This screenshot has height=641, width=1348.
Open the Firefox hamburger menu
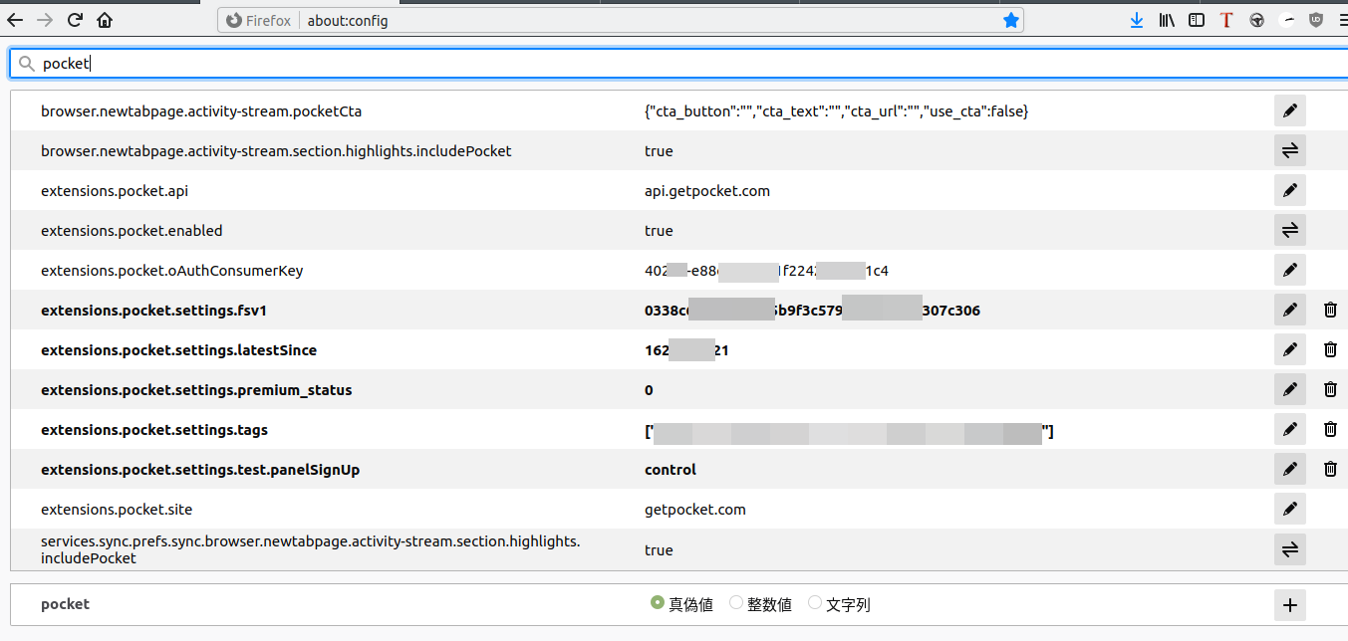[x=1342, y=20]
